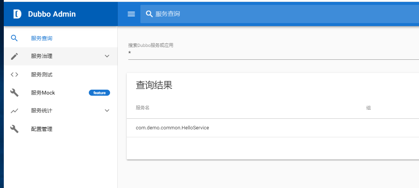The width and height of the screenshot is (419, 188).
Task: Expand the 服务治理 chevron
Action: (107, 56)
